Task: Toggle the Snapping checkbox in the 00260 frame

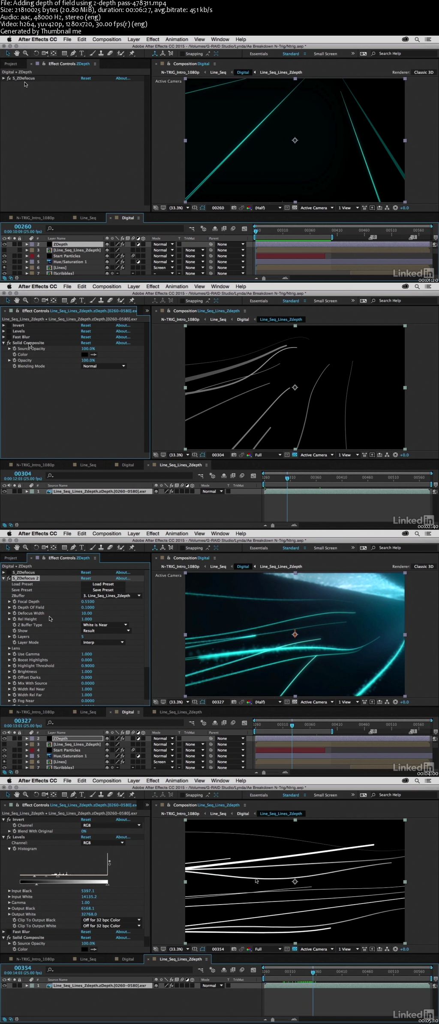Action: tap(182, 54)
